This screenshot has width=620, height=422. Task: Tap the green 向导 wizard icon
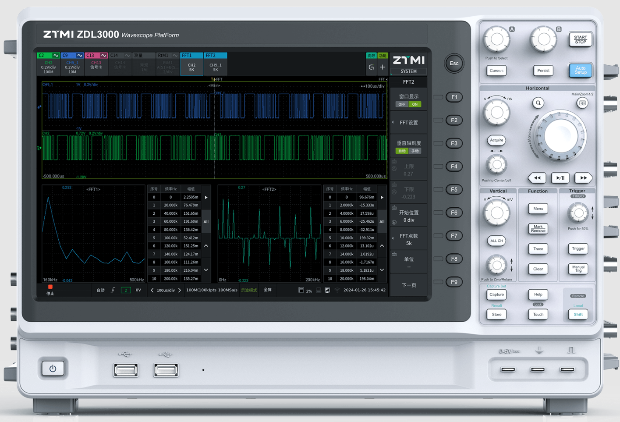click(x=371, y=56)
